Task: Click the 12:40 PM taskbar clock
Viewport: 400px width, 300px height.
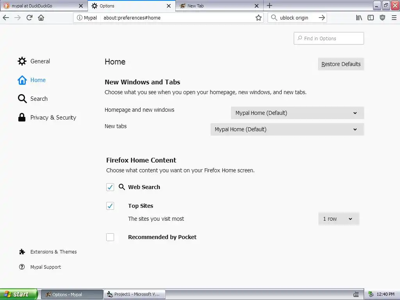Action: pos(386,295)
